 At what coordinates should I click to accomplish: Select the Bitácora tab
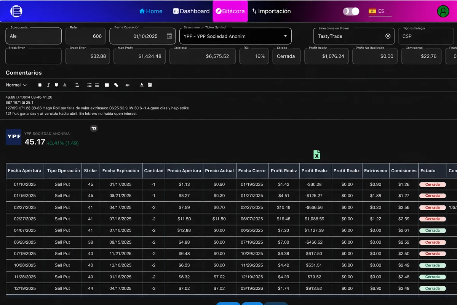pyautogui.click(x=230, y=11)
